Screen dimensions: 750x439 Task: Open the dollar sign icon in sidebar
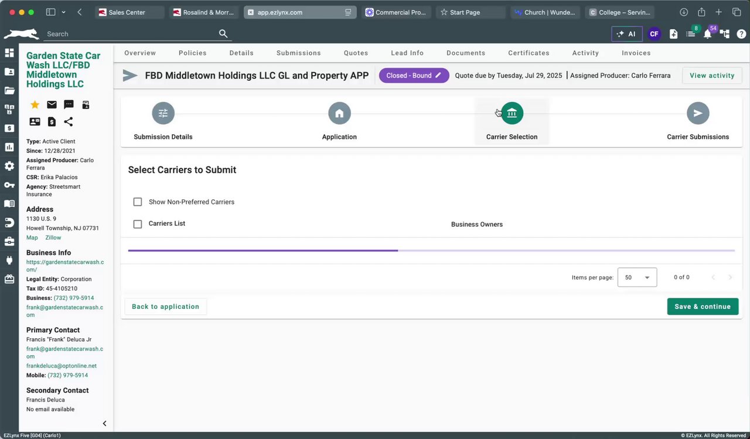click(x=9, y=128)
